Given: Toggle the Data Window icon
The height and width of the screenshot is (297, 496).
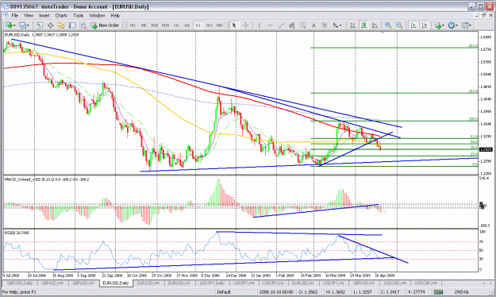Looking at the screenshot, I should (50, 25).
